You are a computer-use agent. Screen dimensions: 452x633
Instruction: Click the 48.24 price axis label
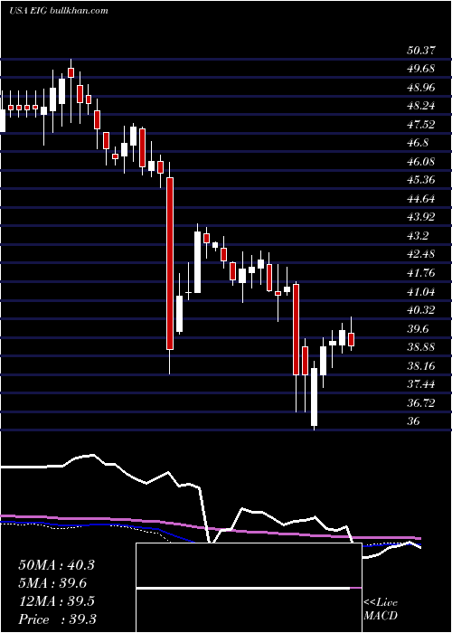point(421,106)
